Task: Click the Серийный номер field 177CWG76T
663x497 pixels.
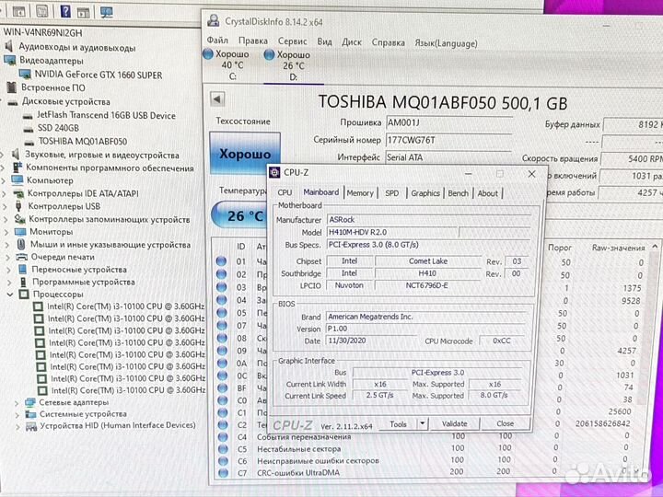Action: pos(448,140)
